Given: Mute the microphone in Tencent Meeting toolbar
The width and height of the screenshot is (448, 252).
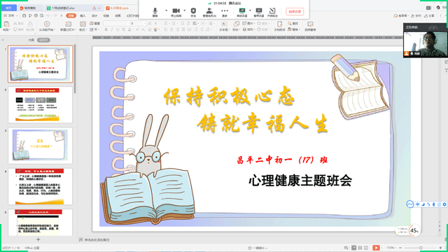Looking at the screenshot, I should (x=155, y=12).
